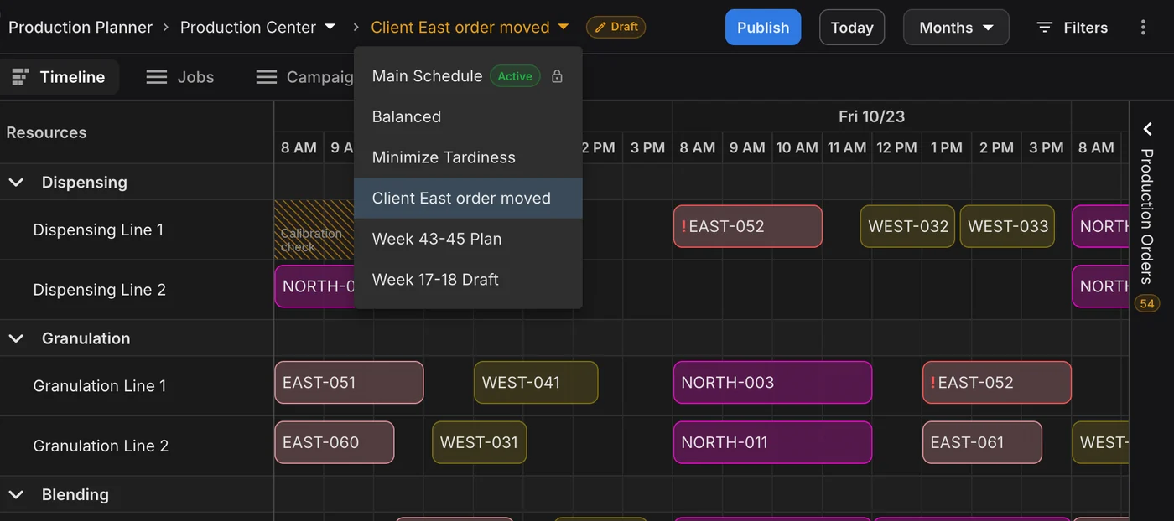This screenshot has width=1174, height=521.
Task: Select the Calibration check block
Action: [314, 230]
